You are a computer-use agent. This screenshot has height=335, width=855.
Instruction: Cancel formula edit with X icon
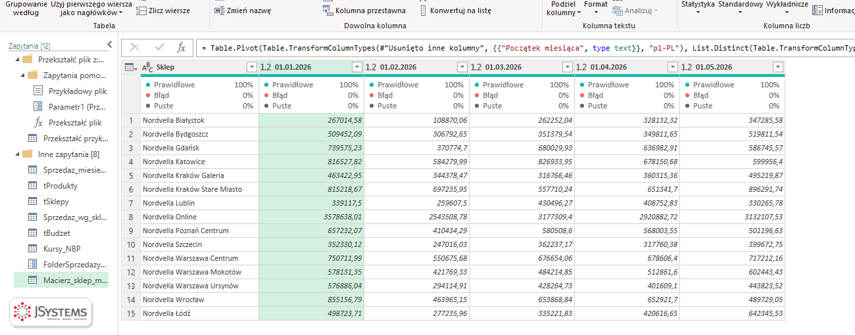pos(135,47)
